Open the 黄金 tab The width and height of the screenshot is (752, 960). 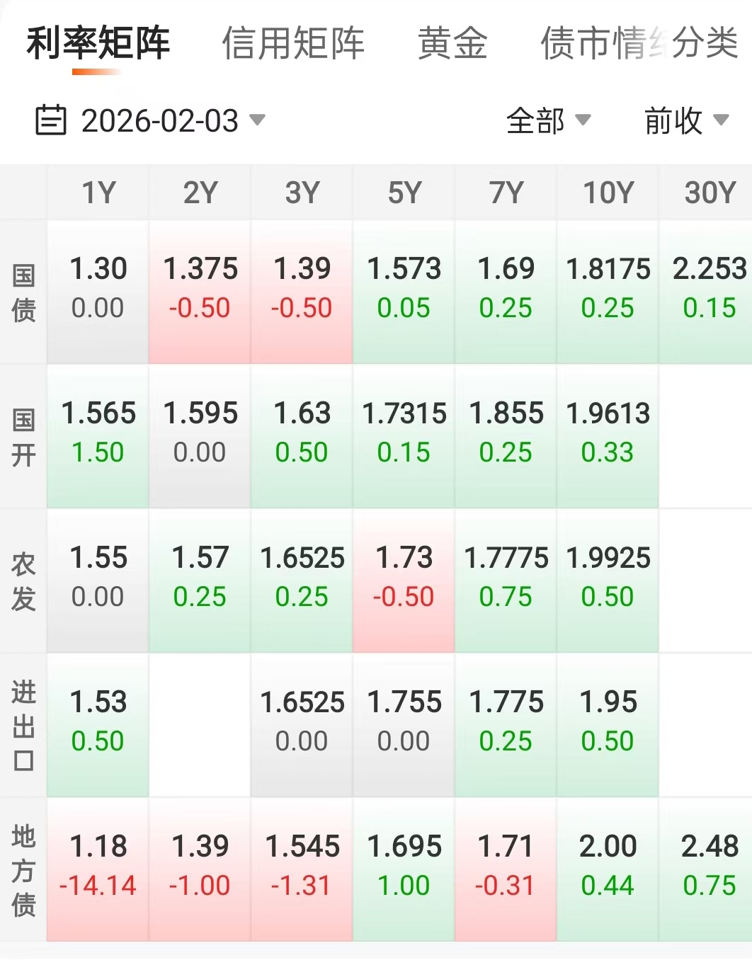pyautogui.click(x=452, y=43)
